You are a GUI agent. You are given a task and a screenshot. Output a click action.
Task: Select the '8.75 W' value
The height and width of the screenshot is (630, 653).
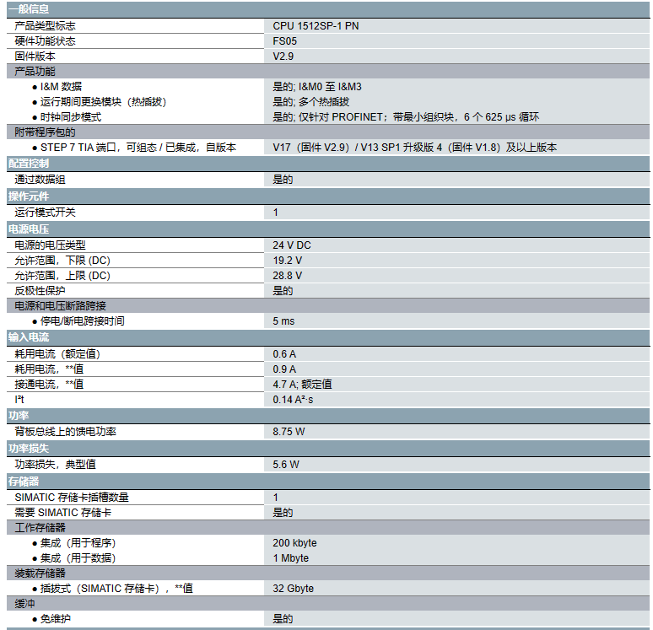click(x=289, y=431)
